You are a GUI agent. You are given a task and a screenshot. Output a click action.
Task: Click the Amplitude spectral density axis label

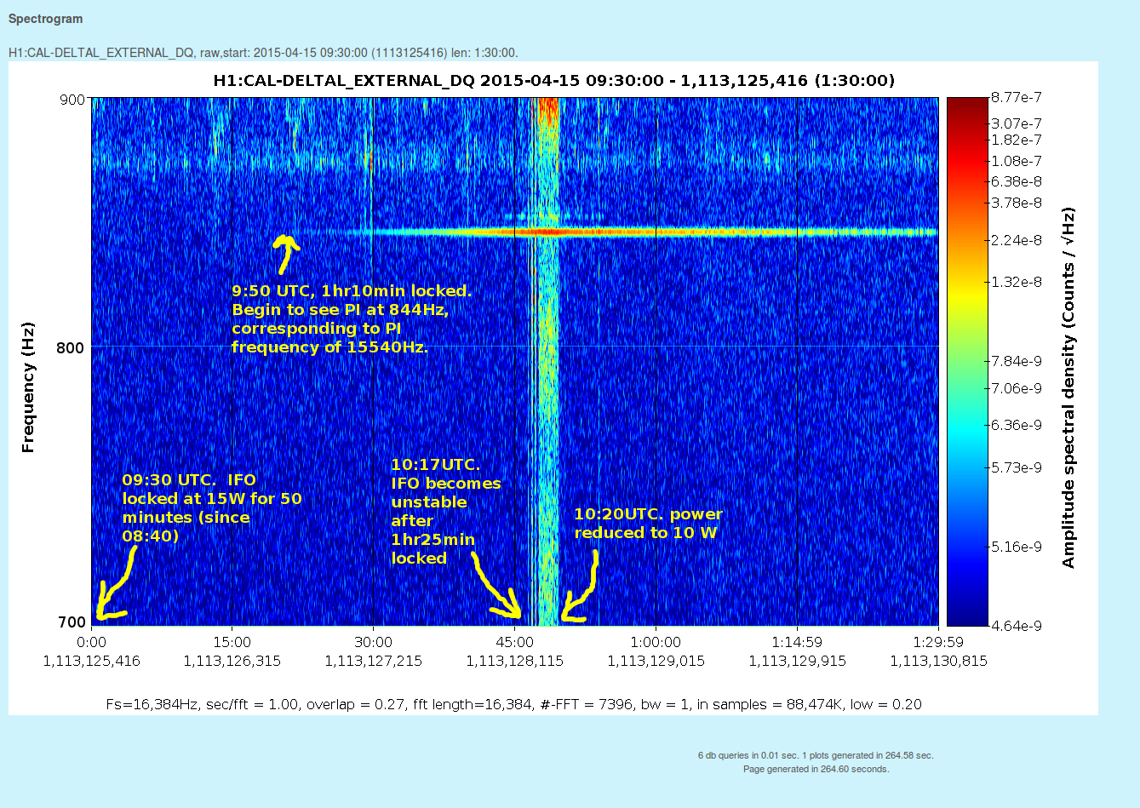point(1068,387)
